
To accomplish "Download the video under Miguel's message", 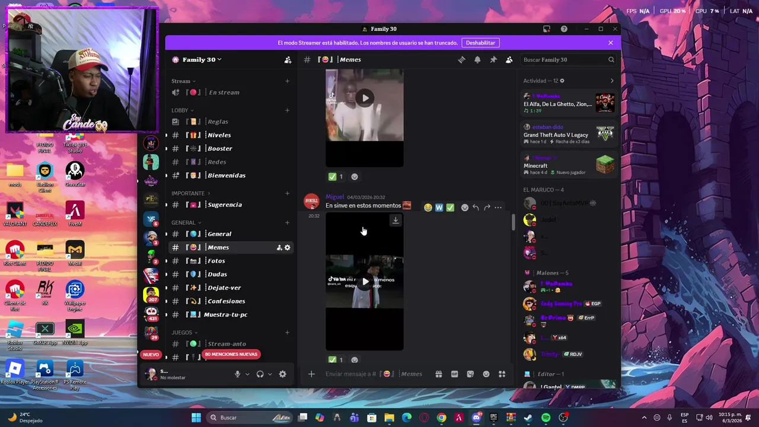I will (396, 220).
